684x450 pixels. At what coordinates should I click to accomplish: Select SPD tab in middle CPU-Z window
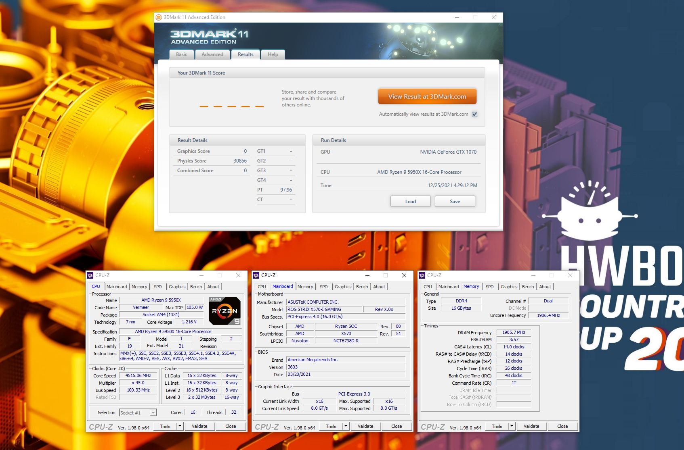[324, 287]
